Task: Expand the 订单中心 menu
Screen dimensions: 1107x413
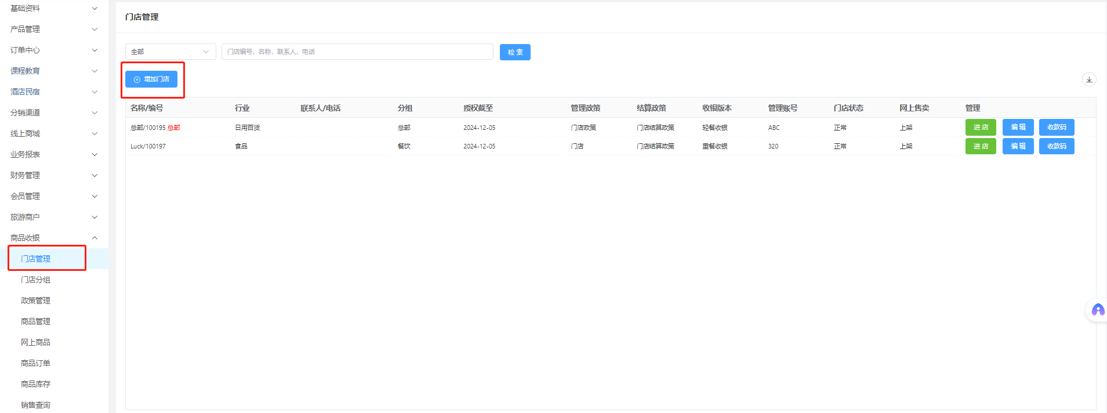Action: 53,50
